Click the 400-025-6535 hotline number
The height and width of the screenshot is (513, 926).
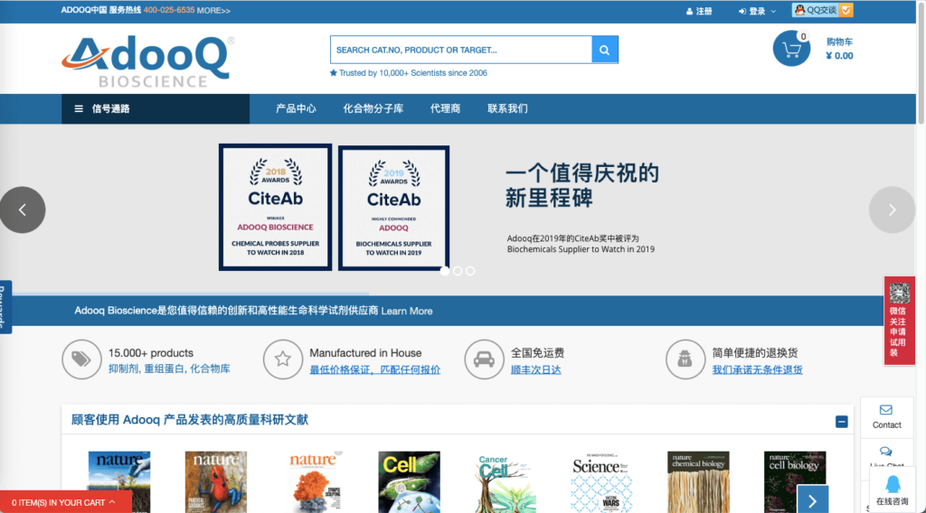click(x=169, y=10)
